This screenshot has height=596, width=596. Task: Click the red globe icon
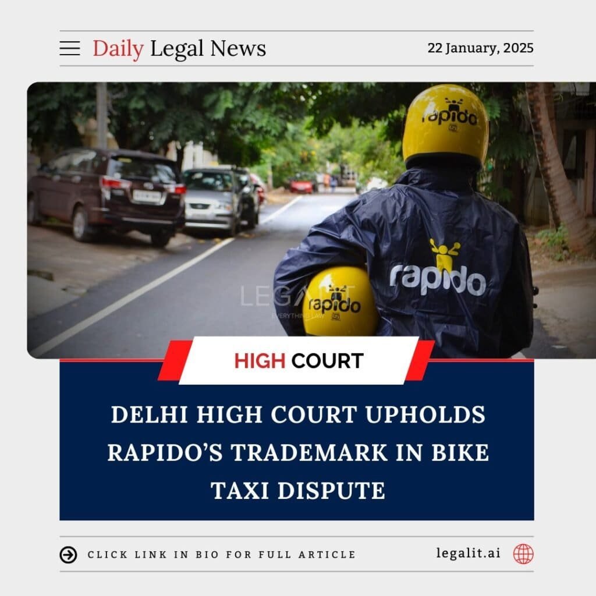(x=523, y=554)
